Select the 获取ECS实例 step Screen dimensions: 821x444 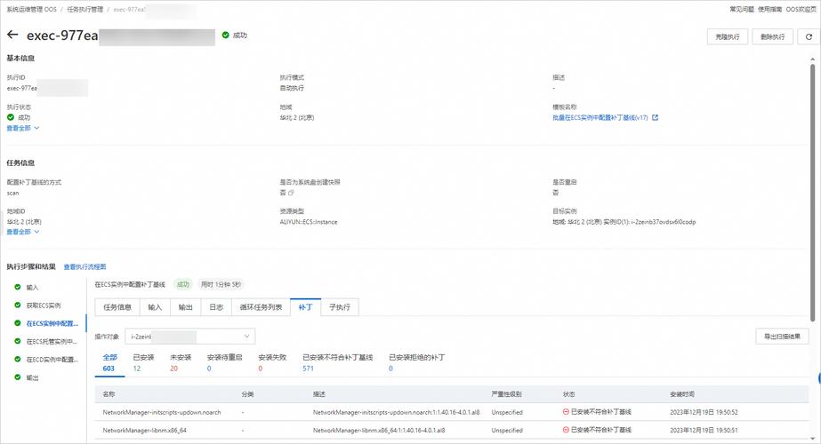click(x=44, y=305)
